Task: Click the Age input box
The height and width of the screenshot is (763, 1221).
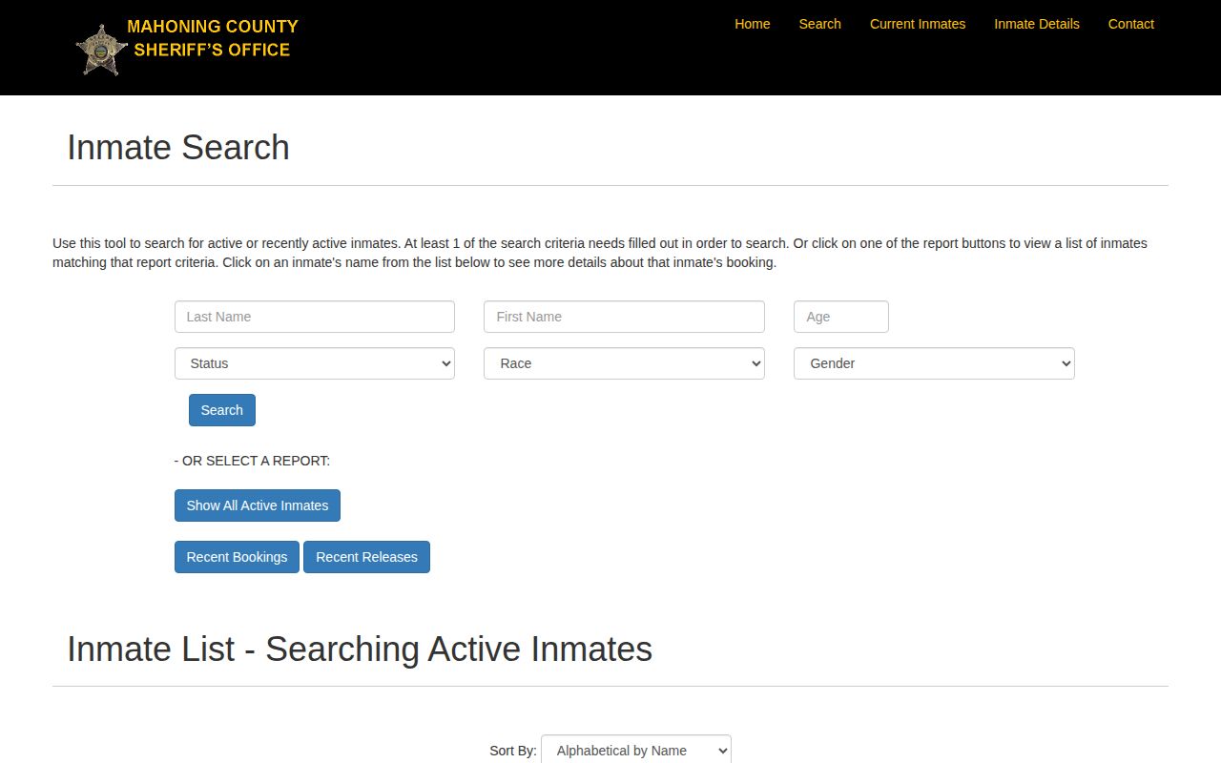Action: 841,317
